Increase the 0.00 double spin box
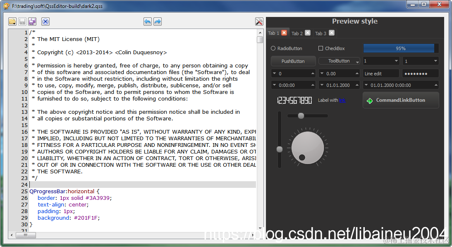This screenshot has height=247, width=452. pyautogui.click(x=357, y=74)
